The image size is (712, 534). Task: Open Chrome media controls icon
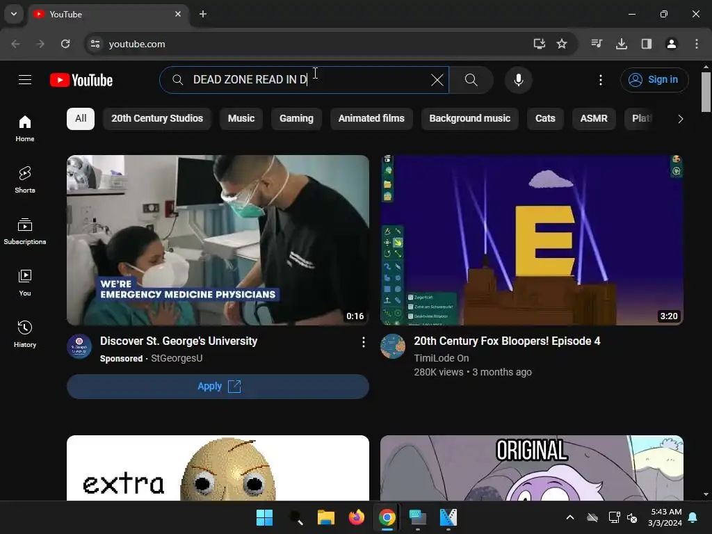tap(597, 44)
